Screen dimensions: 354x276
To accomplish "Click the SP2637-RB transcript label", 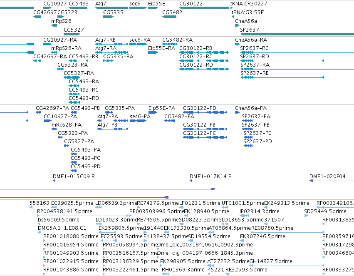I will (255, 73).
